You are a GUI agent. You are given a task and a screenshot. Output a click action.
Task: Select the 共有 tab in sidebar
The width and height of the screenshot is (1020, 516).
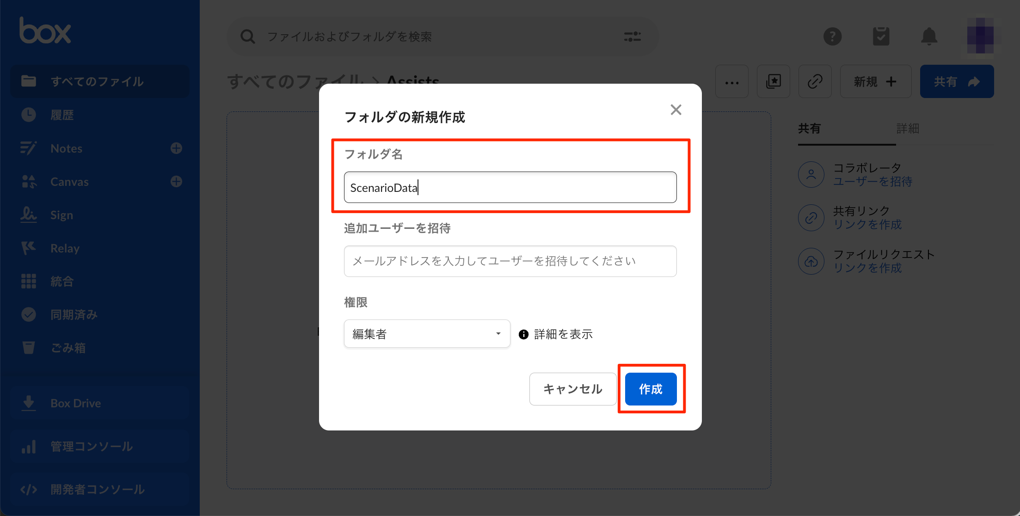click(809, 129)
